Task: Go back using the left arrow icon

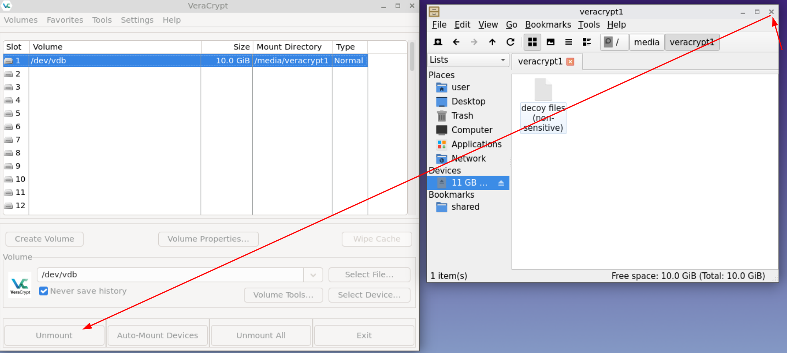Action: pyautogui.click(x=456, y=42)
